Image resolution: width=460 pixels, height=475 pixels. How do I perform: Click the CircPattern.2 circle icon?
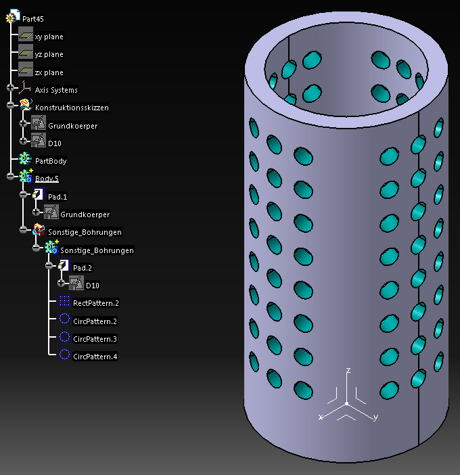tap(64, 319)
